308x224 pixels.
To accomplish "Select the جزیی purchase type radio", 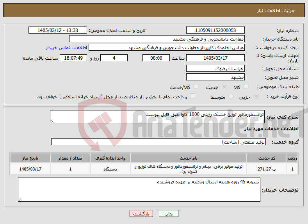I will pos(256,96).
